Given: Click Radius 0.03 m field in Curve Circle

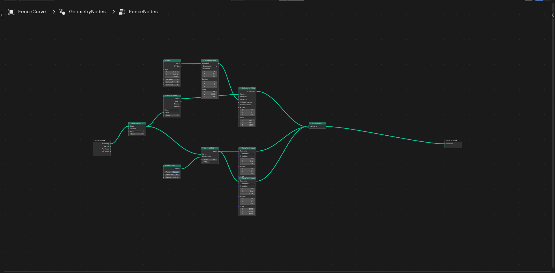Looking at the screenshot, I should click(x=172, y=177).
